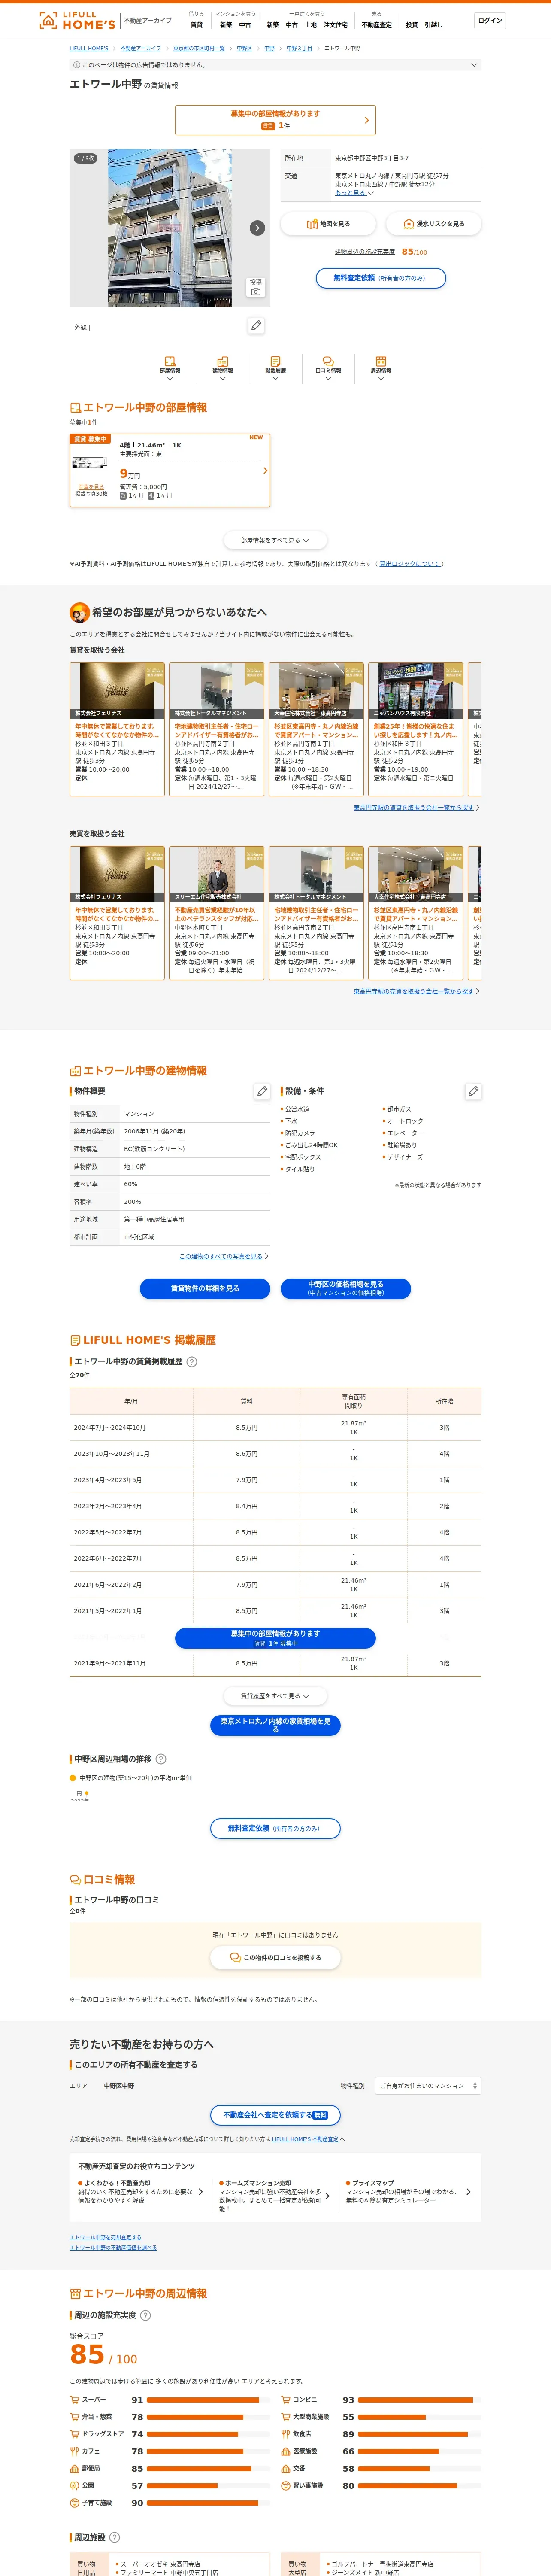Go to next photo with arrow button

[257, 228]
